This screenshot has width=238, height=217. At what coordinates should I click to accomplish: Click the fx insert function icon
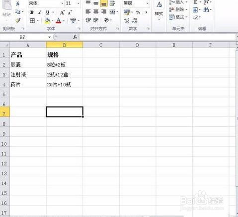tap(75, 37)
